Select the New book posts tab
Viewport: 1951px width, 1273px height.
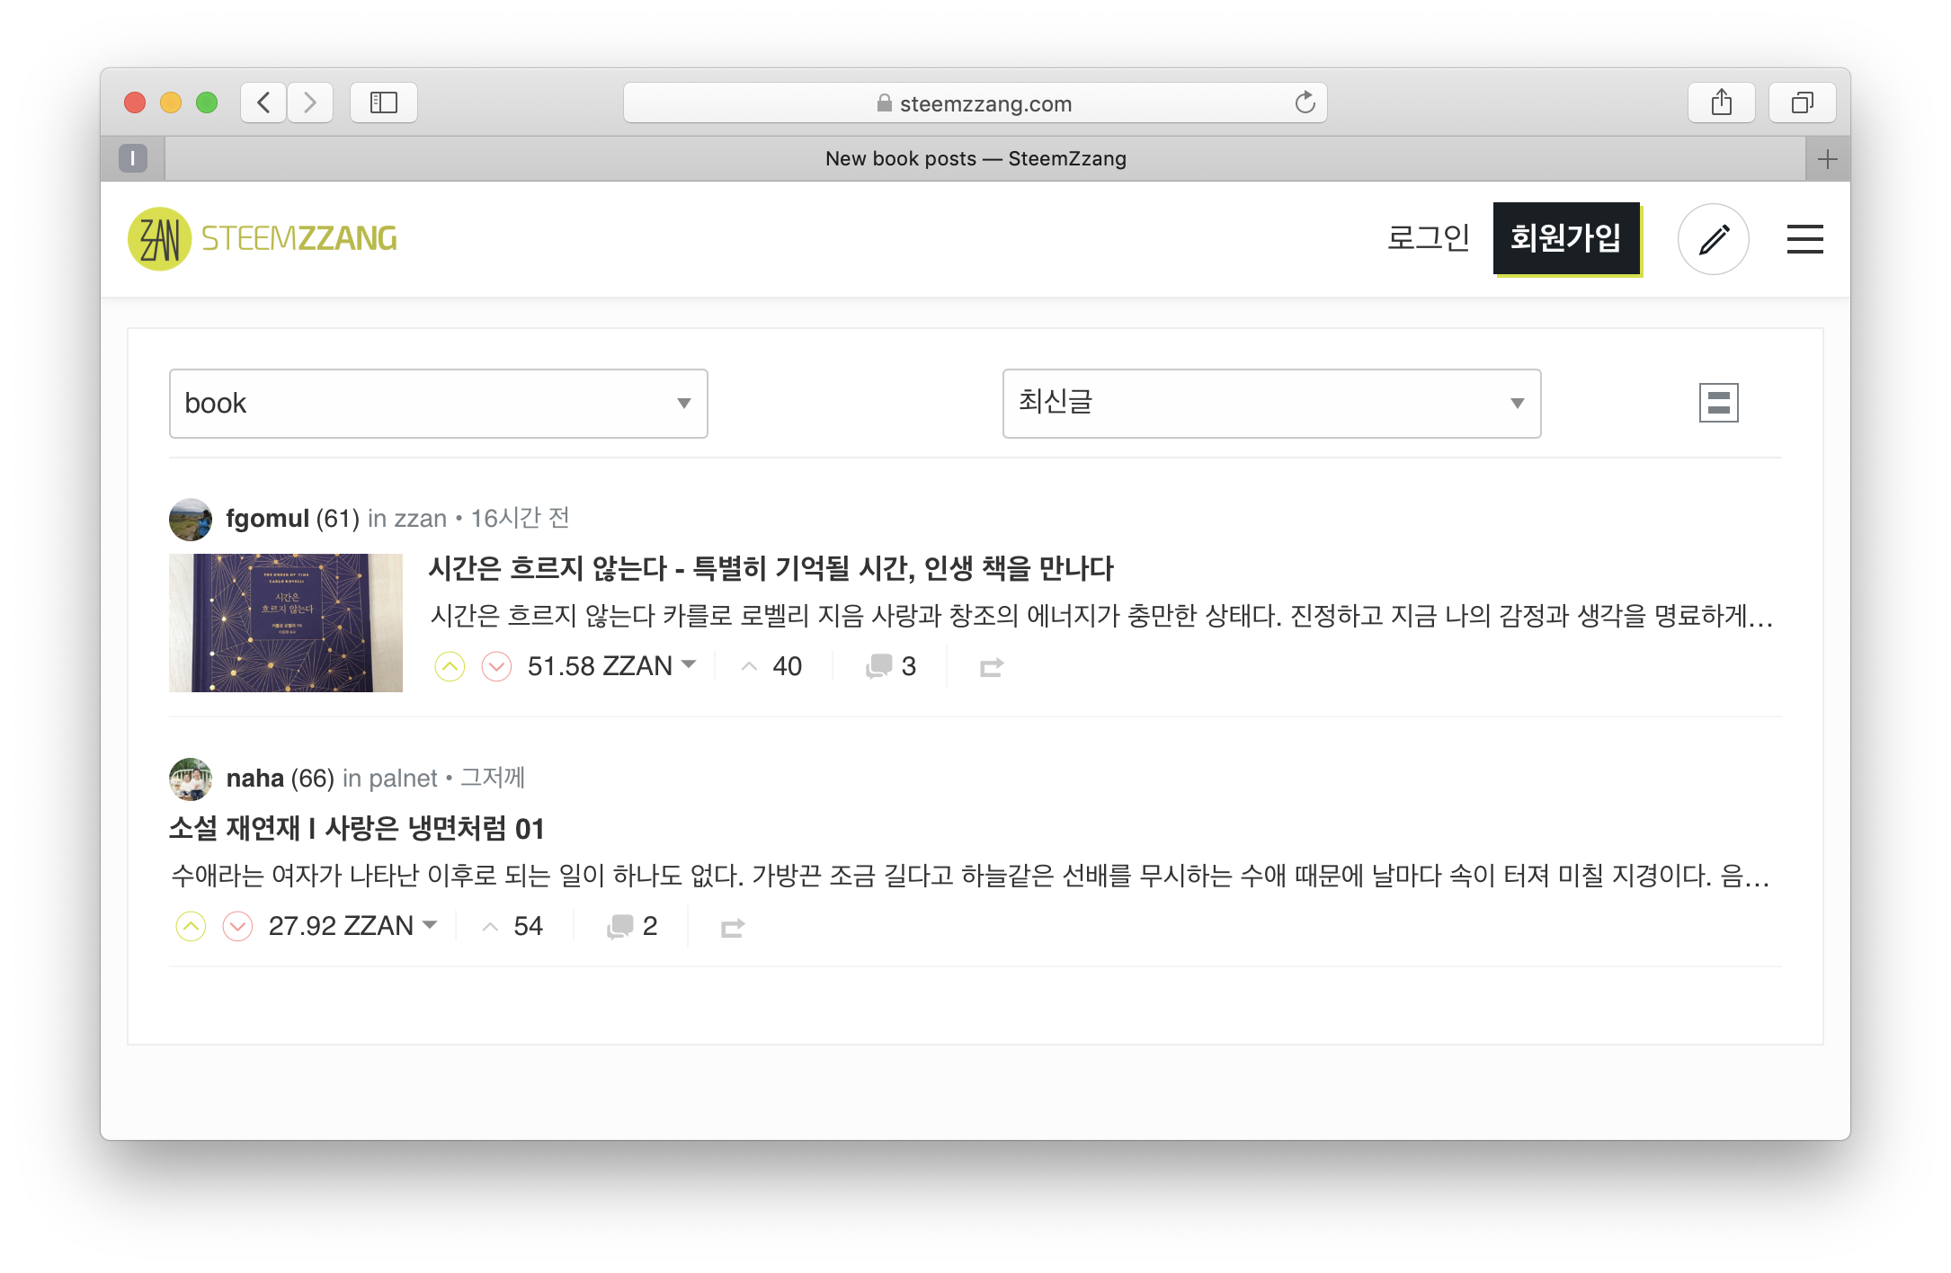pos(975,159)
